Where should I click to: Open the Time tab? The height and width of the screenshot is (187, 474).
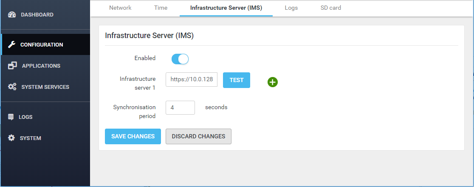(161, 8)
